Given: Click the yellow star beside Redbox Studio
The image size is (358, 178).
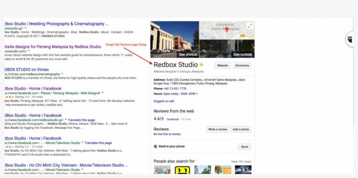Looking at the screenshot, I should 201,65.
